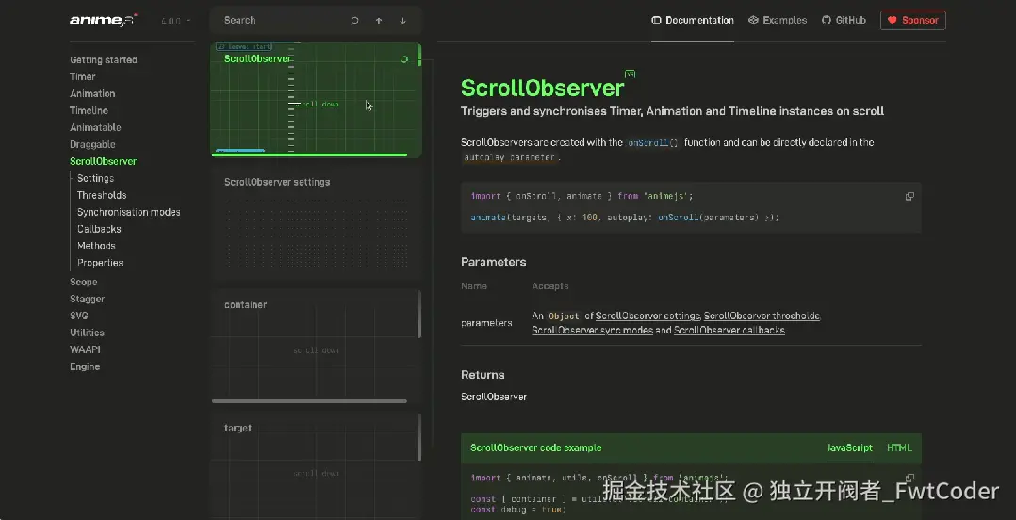Viewport: 1016px width, 520px height.
Task: Open the Properties sub-item
Action: pos(101,262)
